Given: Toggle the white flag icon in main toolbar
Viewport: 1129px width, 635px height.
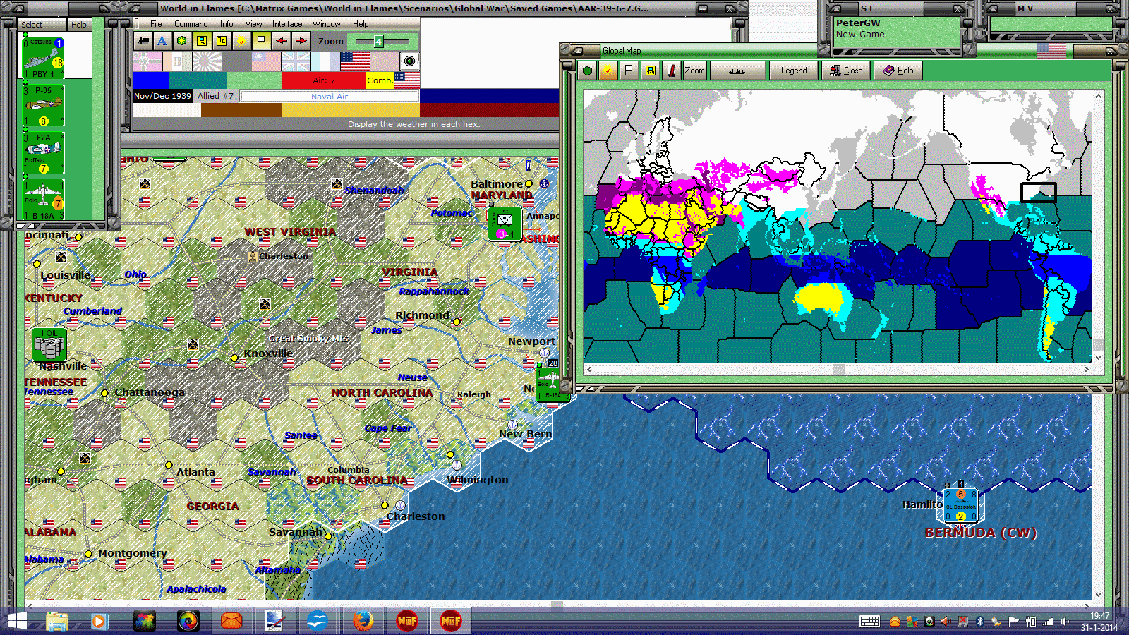Looking at the screenshot, I should 261,41.
